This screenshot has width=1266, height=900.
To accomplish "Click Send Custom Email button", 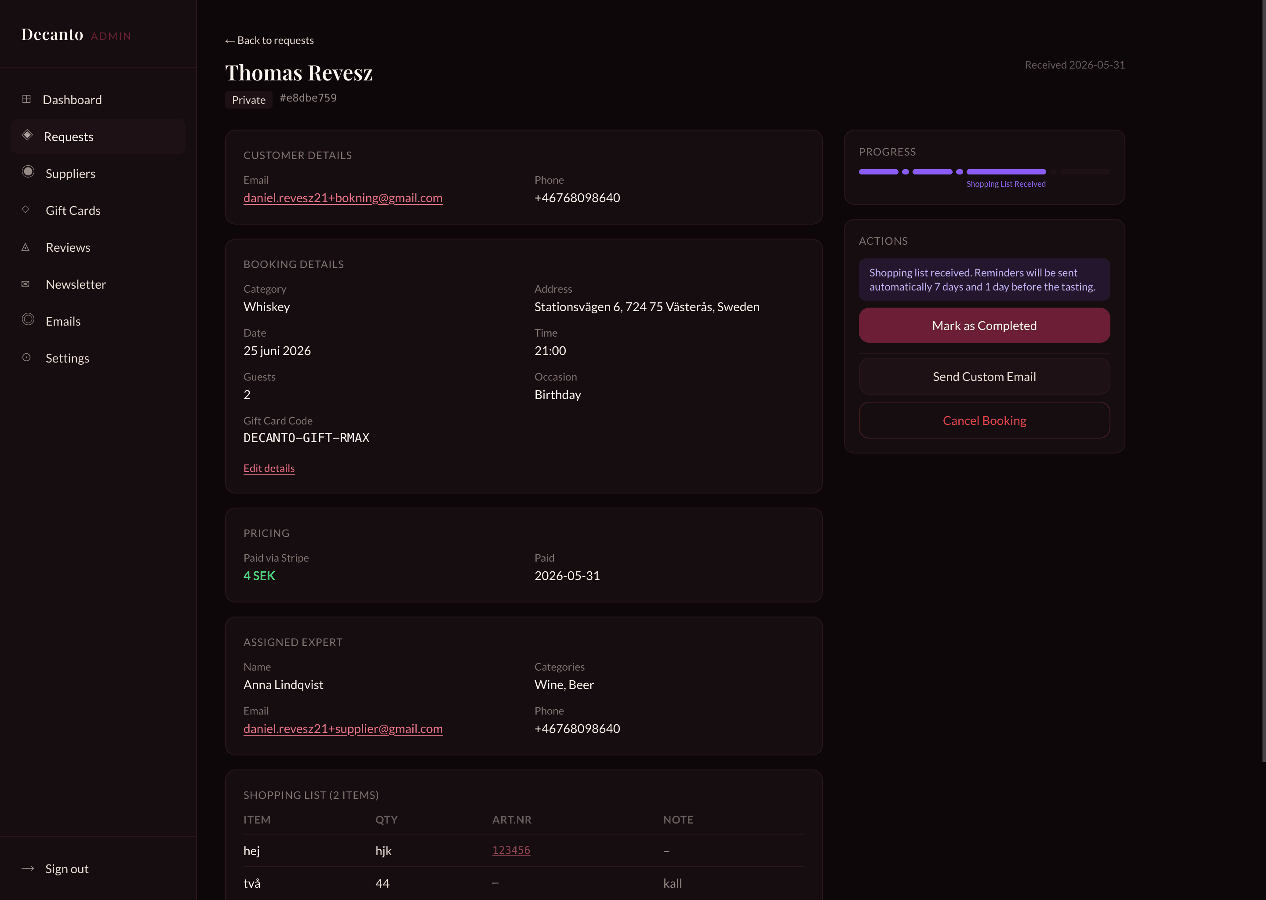I will (x=984, y=376).
